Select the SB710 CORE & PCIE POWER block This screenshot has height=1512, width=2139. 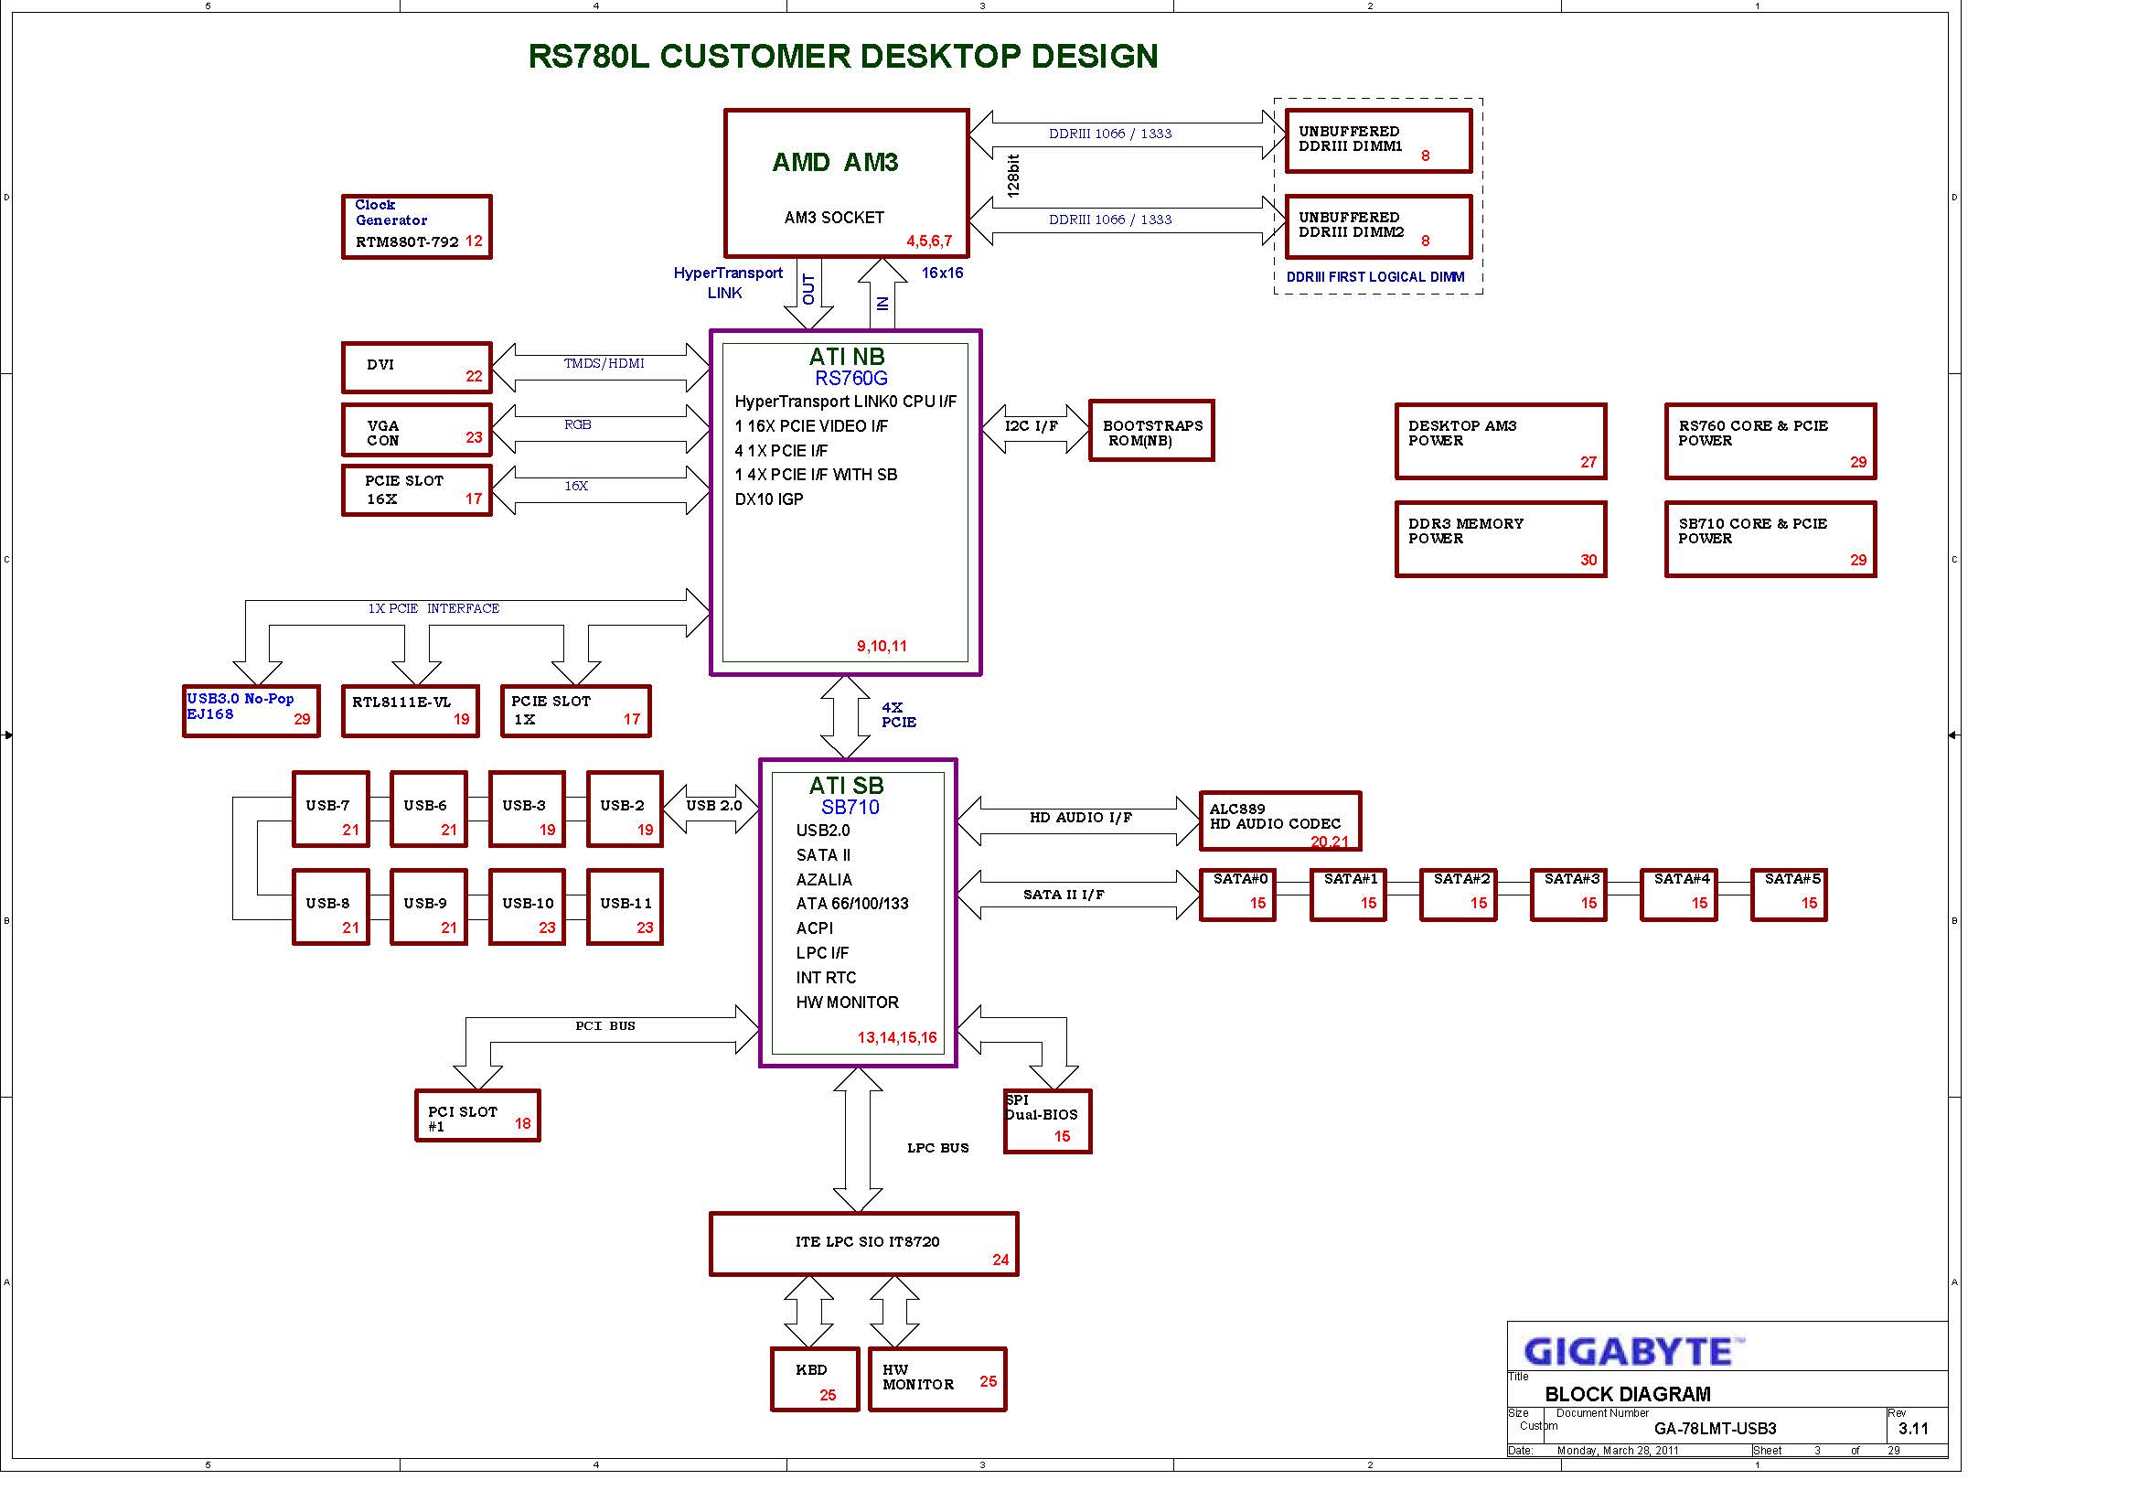tap(1770, 540)
